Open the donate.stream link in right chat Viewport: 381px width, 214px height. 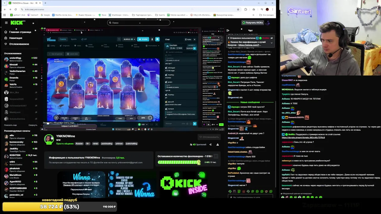pyautogui.click(x=303, y=138)
